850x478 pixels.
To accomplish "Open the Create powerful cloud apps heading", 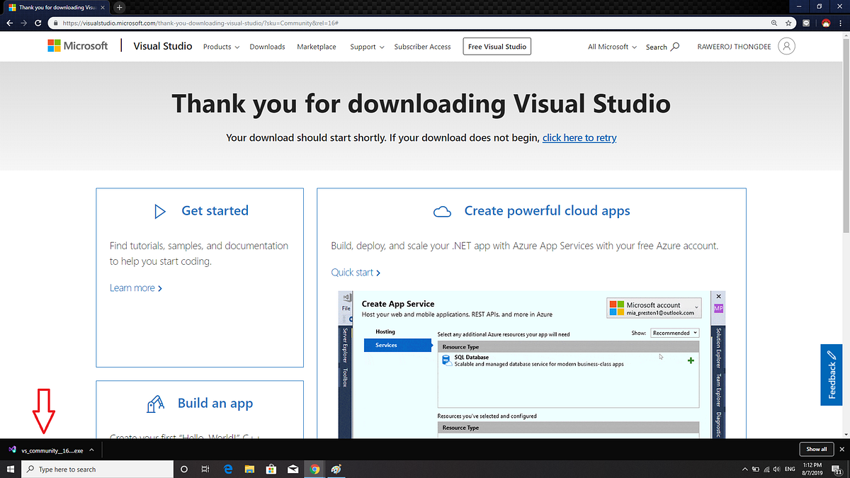I will pos(547,210).
